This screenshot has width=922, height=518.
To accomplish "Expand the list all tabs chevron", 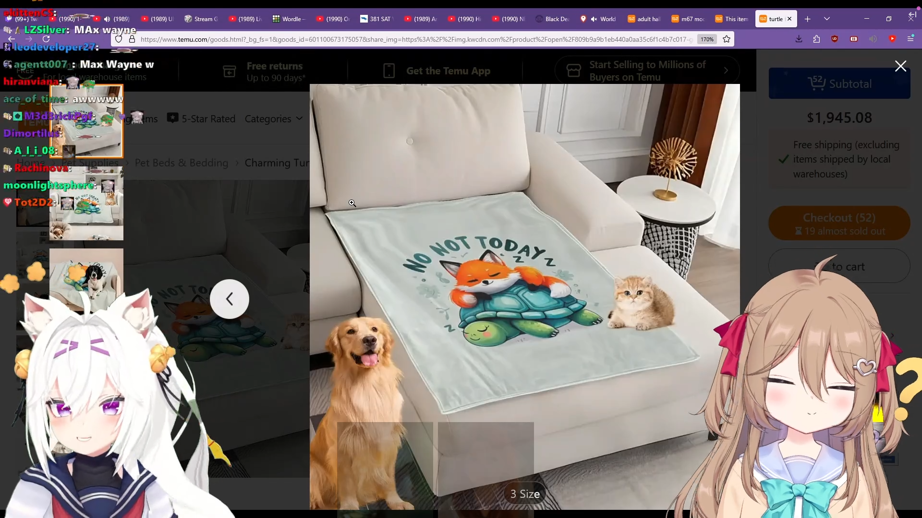I will click(826, 19).
